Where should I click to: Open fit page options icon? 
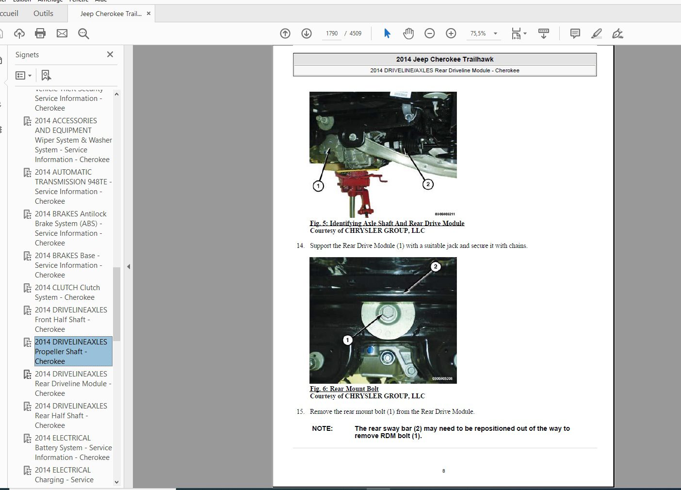[519, 33]
